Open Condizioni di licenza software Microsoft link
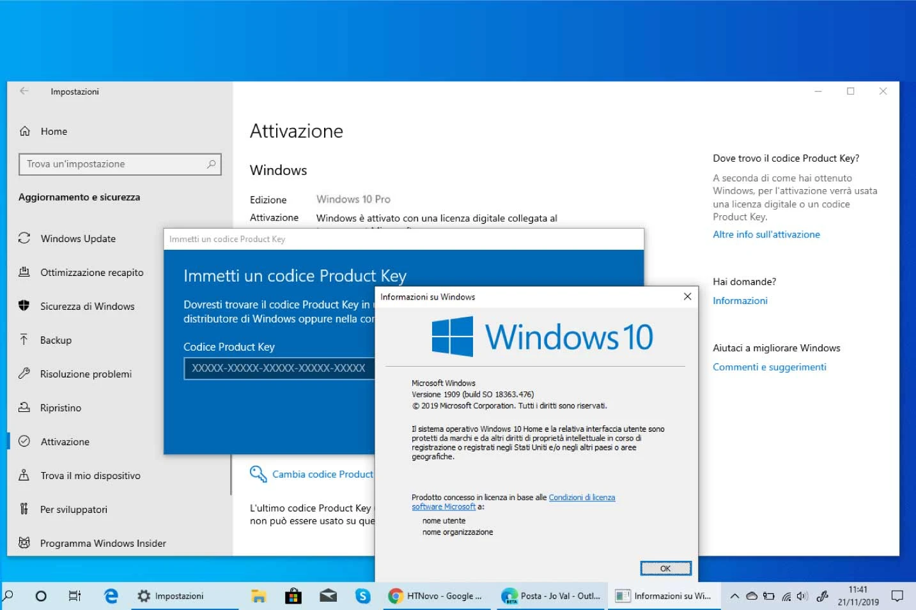 tap(513, 502)
